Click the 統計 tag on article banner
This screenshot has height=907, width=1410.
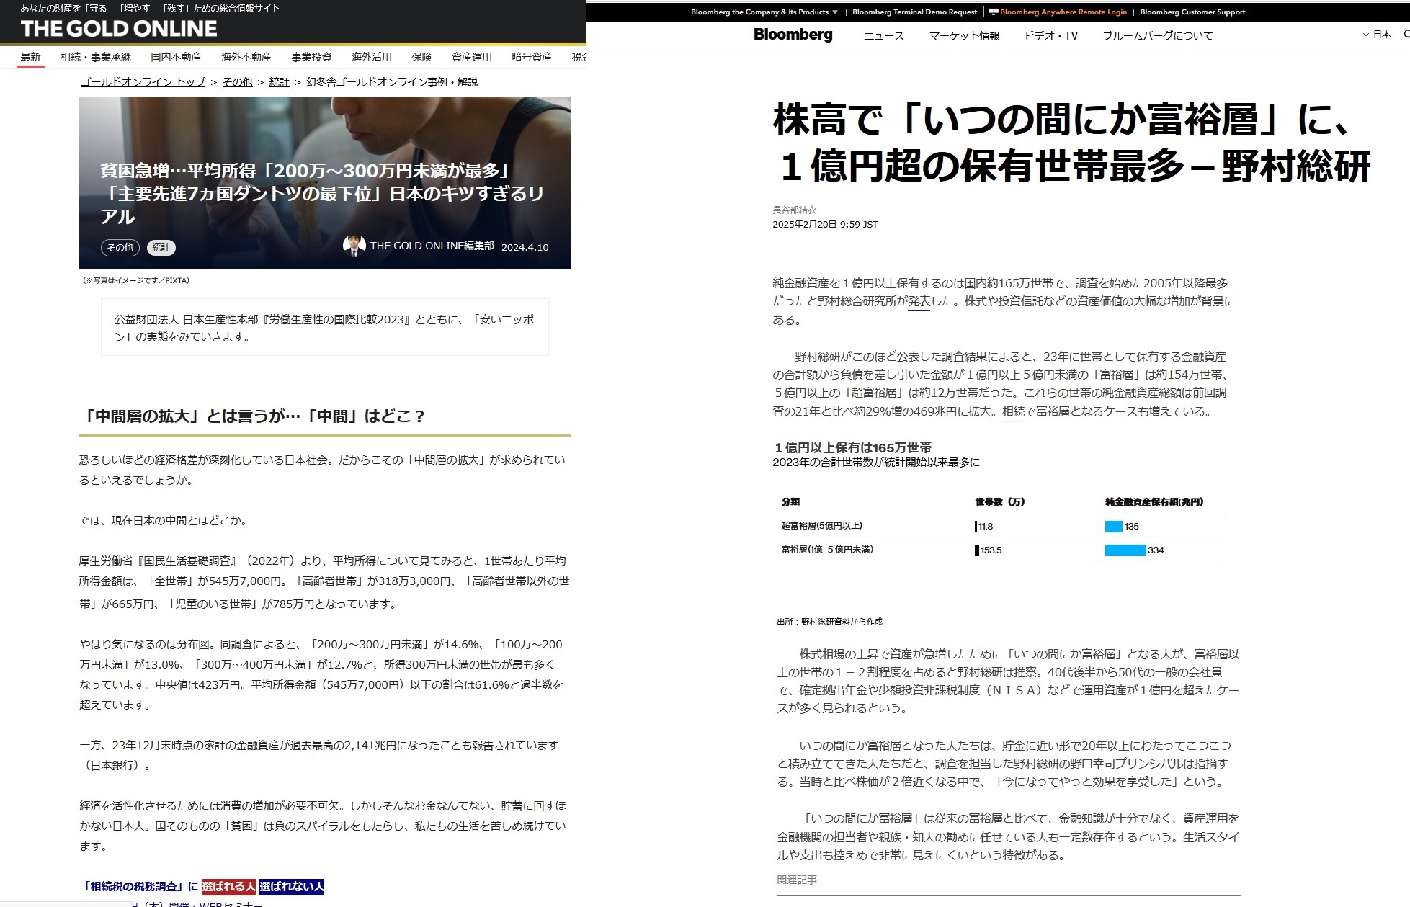pos(161,248)
